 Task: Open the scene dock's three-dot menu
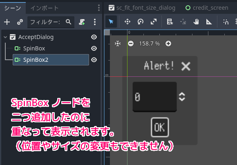(99, 8)
